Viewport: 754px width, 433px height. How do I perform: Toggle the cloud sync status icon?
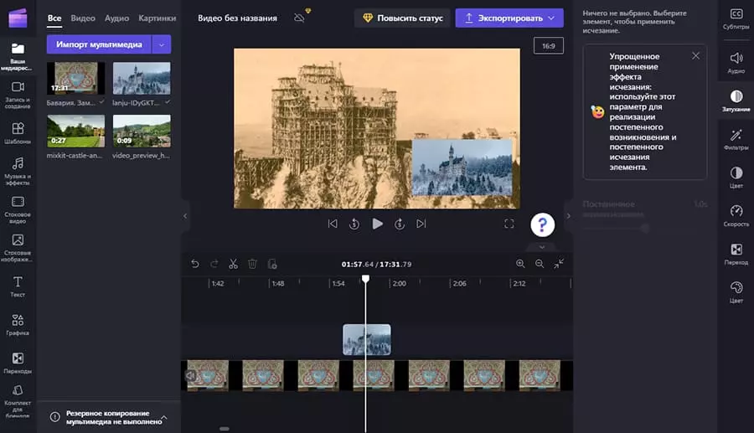click(300, 18)
